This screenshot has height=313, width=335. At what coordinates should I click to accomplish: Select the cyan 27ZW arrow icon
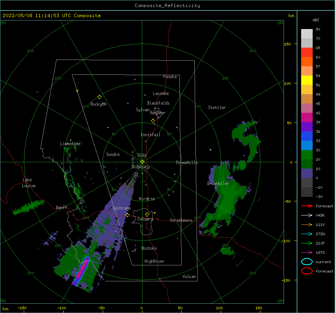point(307,234)
